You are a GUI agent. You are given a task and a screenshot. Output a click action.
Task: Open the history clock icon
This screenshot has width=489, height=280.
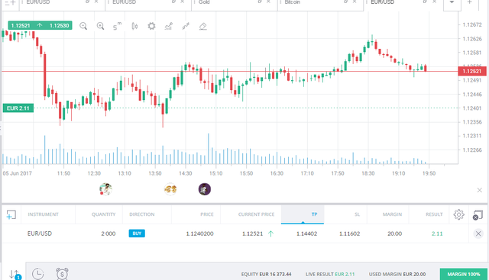(38, 274)
